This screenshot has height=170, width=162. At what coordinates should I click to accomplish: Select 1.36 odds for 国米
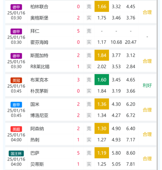coord(102,104)
